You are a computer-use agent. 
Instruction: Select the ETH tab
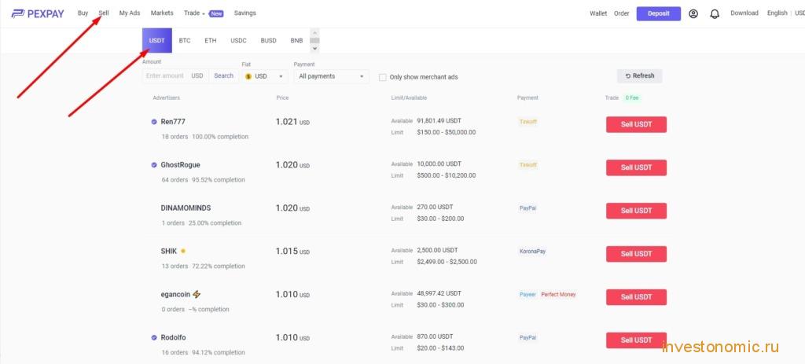click(211, 41)
